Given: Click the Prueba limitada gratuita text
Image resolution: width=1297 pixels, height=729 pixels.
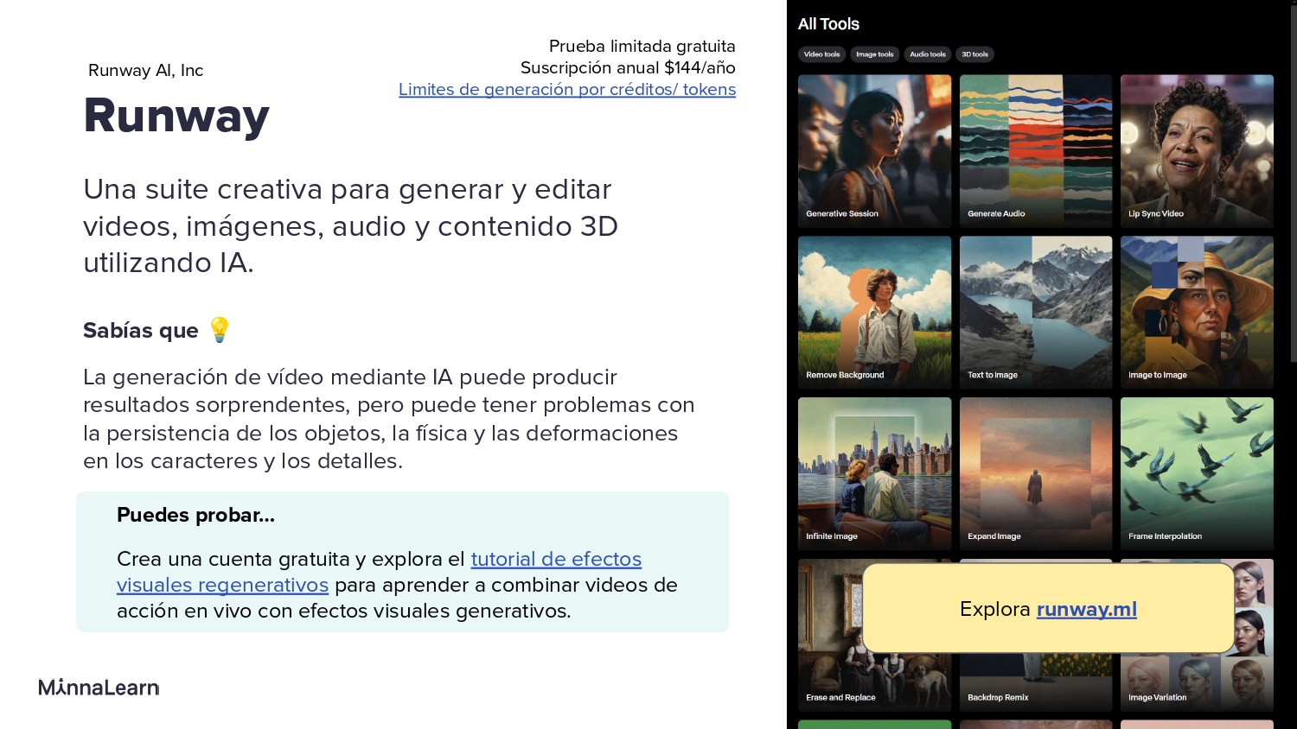Looking at the screenshot, I should 642,46.
